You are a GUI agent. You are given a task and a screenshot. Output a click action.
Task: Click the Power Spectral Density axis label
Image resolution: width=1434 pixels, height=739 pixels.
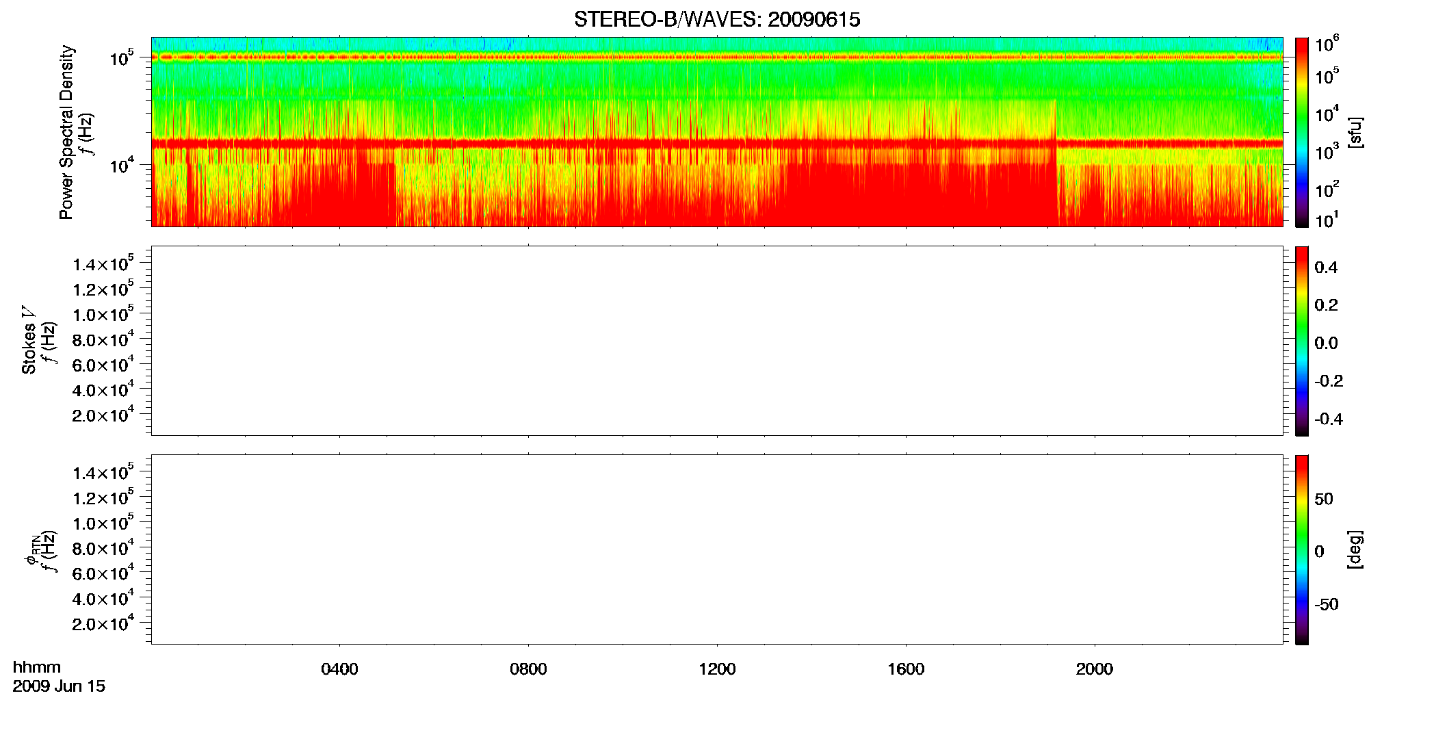(66, 132)
